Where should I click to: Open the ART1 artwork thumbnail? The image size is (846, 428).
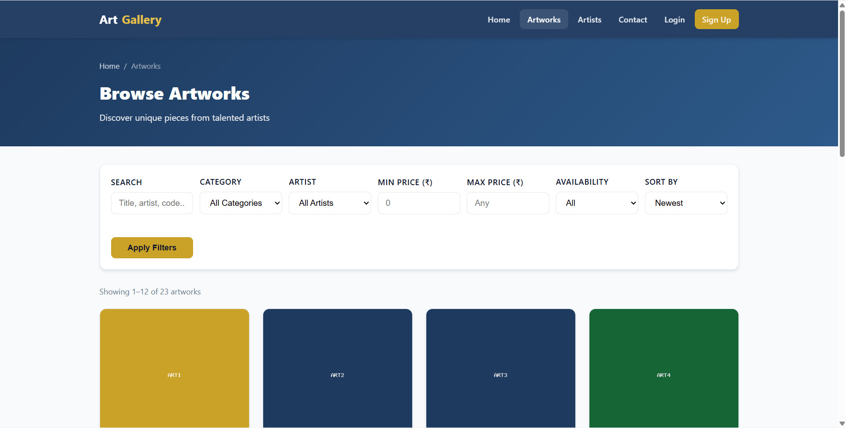175,368
